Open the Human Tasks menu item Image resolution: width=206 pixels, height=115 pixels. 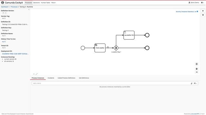[45, 3]
